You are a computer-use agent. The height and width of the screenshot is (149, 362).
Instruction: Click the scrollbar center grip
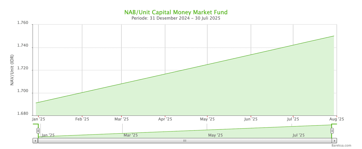coord(185,141)
